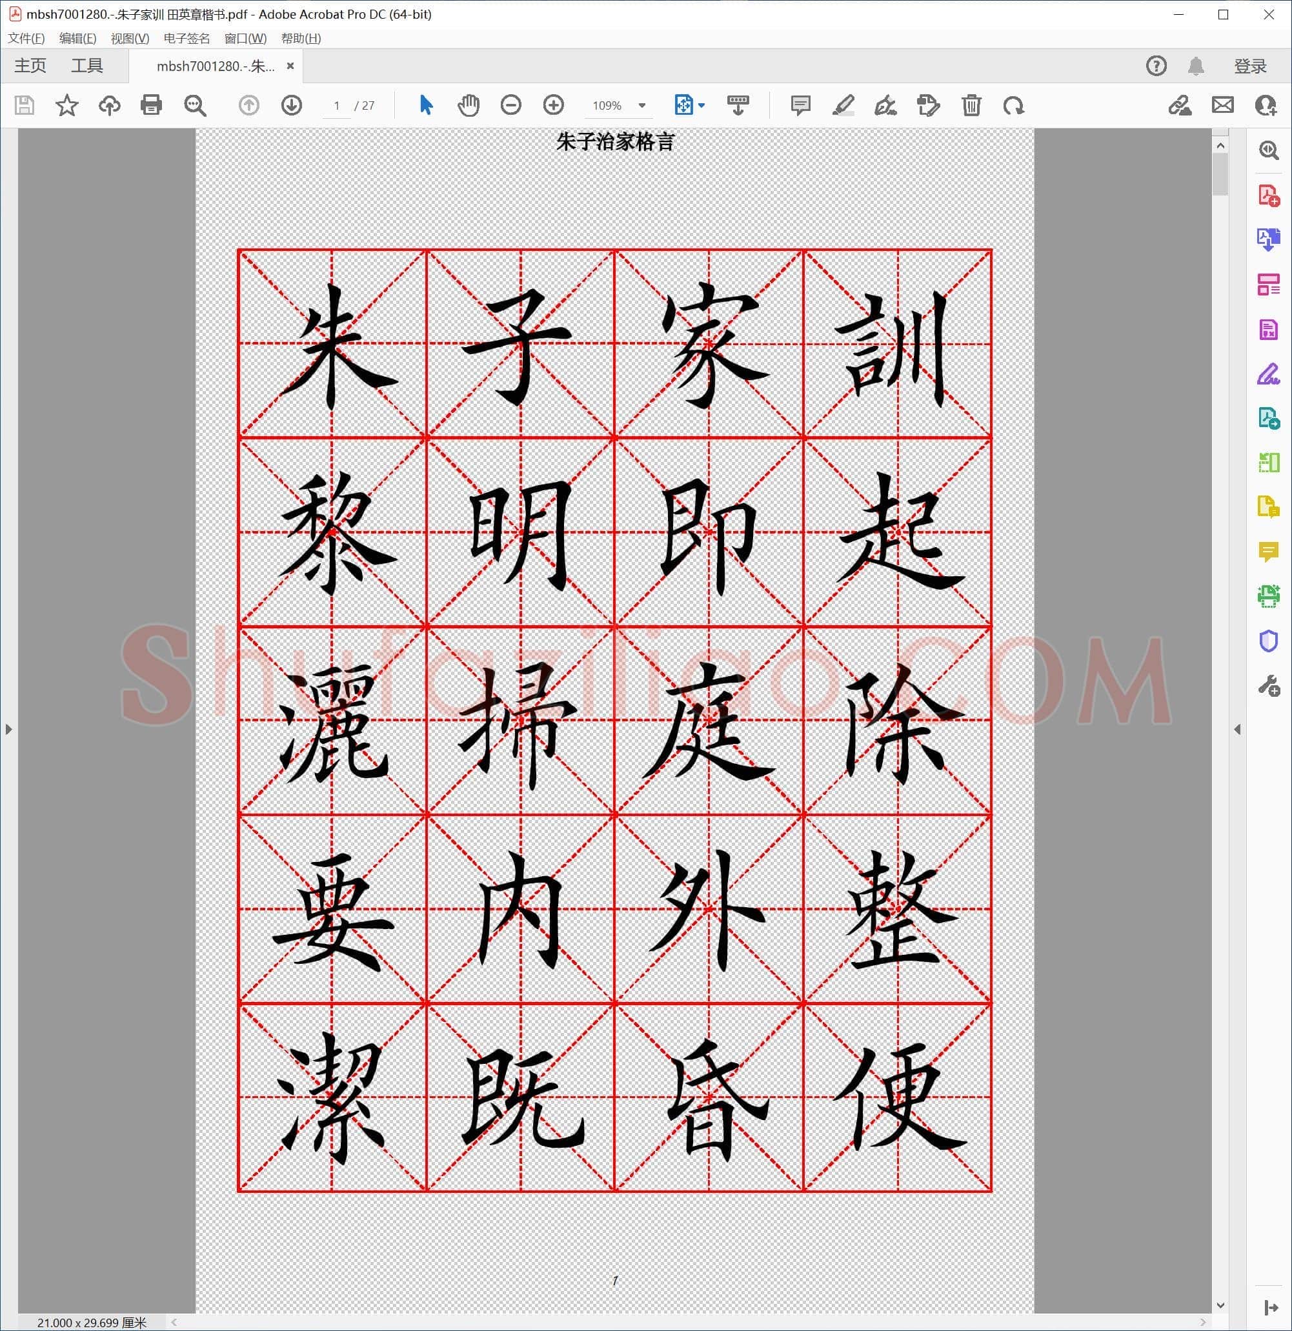Open help question mark icon
Viewport: 1292px width, 1331px height.
point(1156,66)
